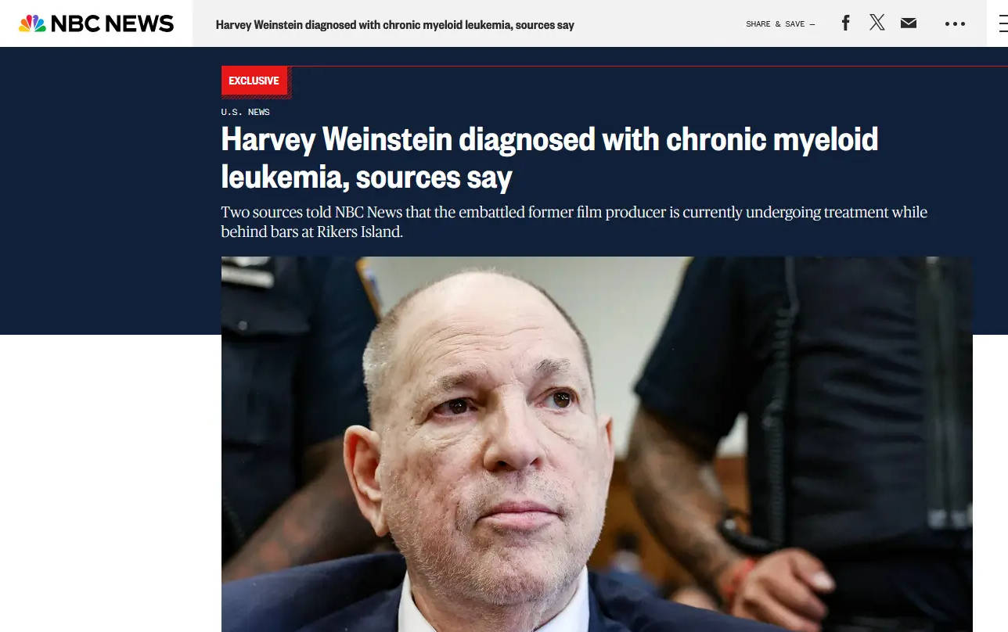Image resolution: width=1008 pixels, height=632 pixels.
Task: Click the red EXCLUSIVE badge
Action: coord(254,81)
